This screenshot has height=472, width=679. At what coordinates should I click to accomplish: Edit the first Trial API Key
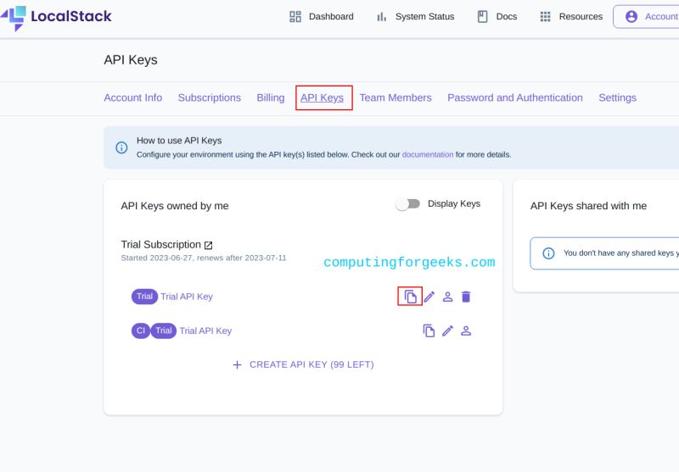tap(429, 297)
